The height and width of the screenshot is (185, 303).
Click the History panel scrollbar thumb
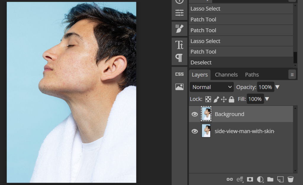[295, 57]
